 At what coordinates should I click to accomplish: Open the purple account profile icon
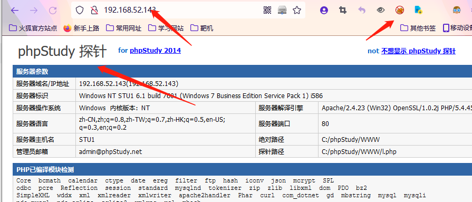click(324, 10)
